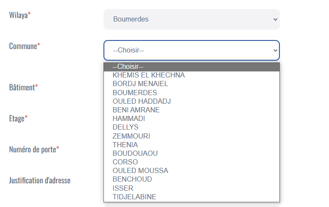Open the Wilaya dropdown showing Boumerdes
Viewport: 329px width, 207px height.
191,19
